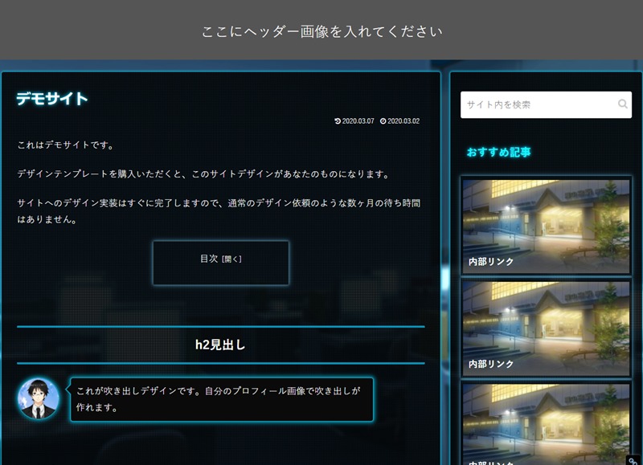
Task: Click the 2020.03.02 published date
Action: [x=403, y=121]
